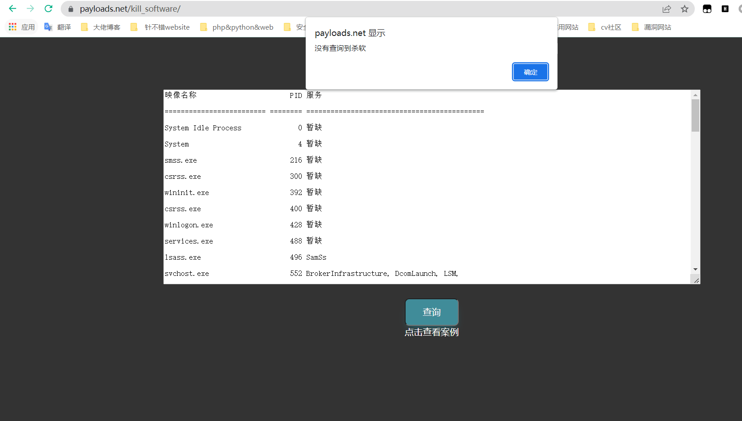The width and height of the screenshot is (742, 421).
Task: Click the browser forward arrow
Action: [30, 9]
